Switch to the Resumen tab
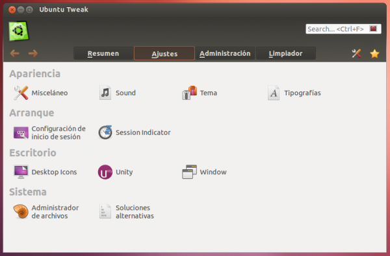Image resolution: width=390 pixels, height=256 pixels. click(103, 53)
